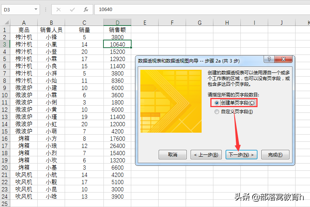Click 微波炉 cell in row 9
This screenshot has width=310, height=207.
pyautogui.click(x=24, y=88)
